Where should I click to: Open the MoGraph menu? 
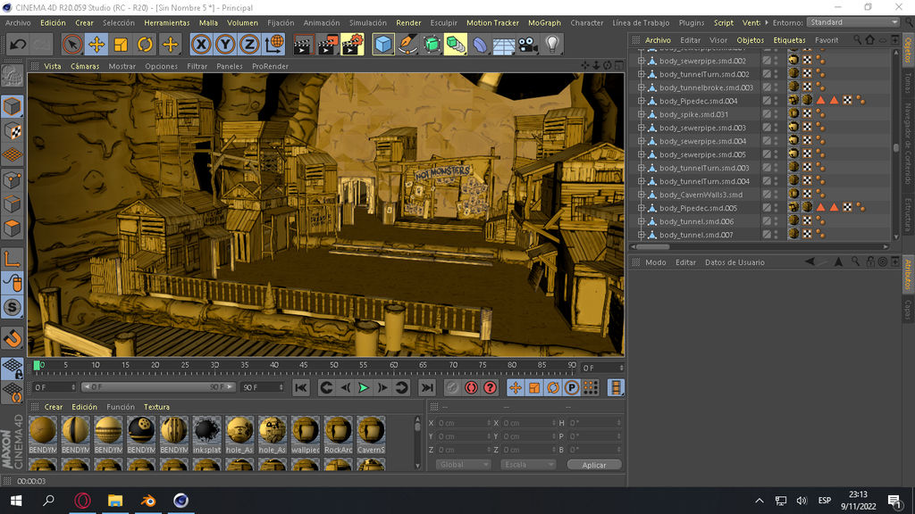(544, 22)
